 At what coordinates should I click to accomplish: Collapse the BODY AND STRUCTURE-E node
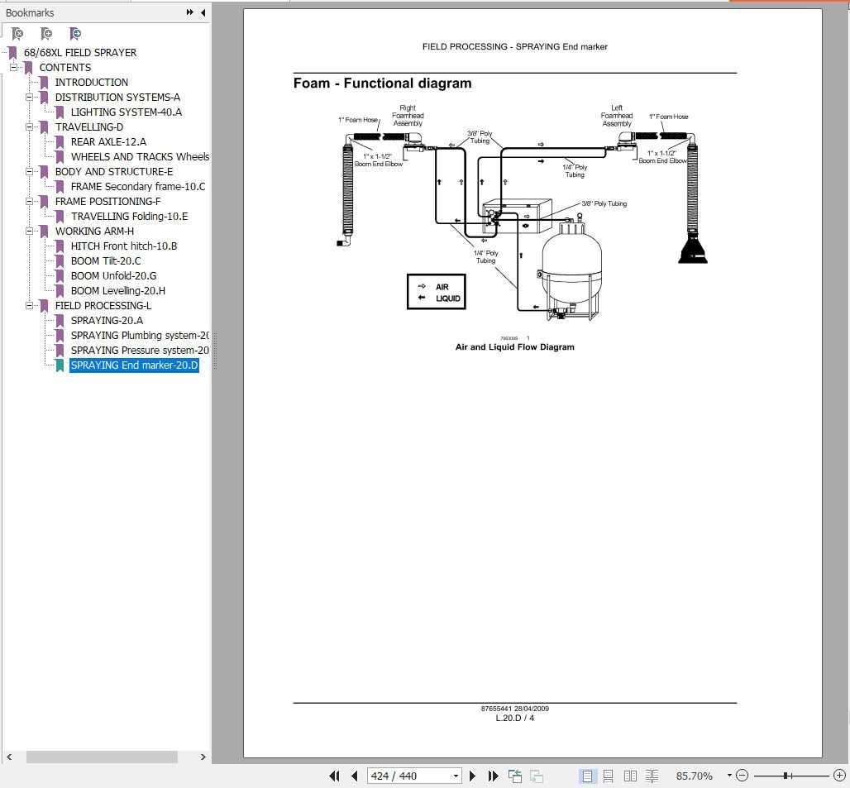29,171
